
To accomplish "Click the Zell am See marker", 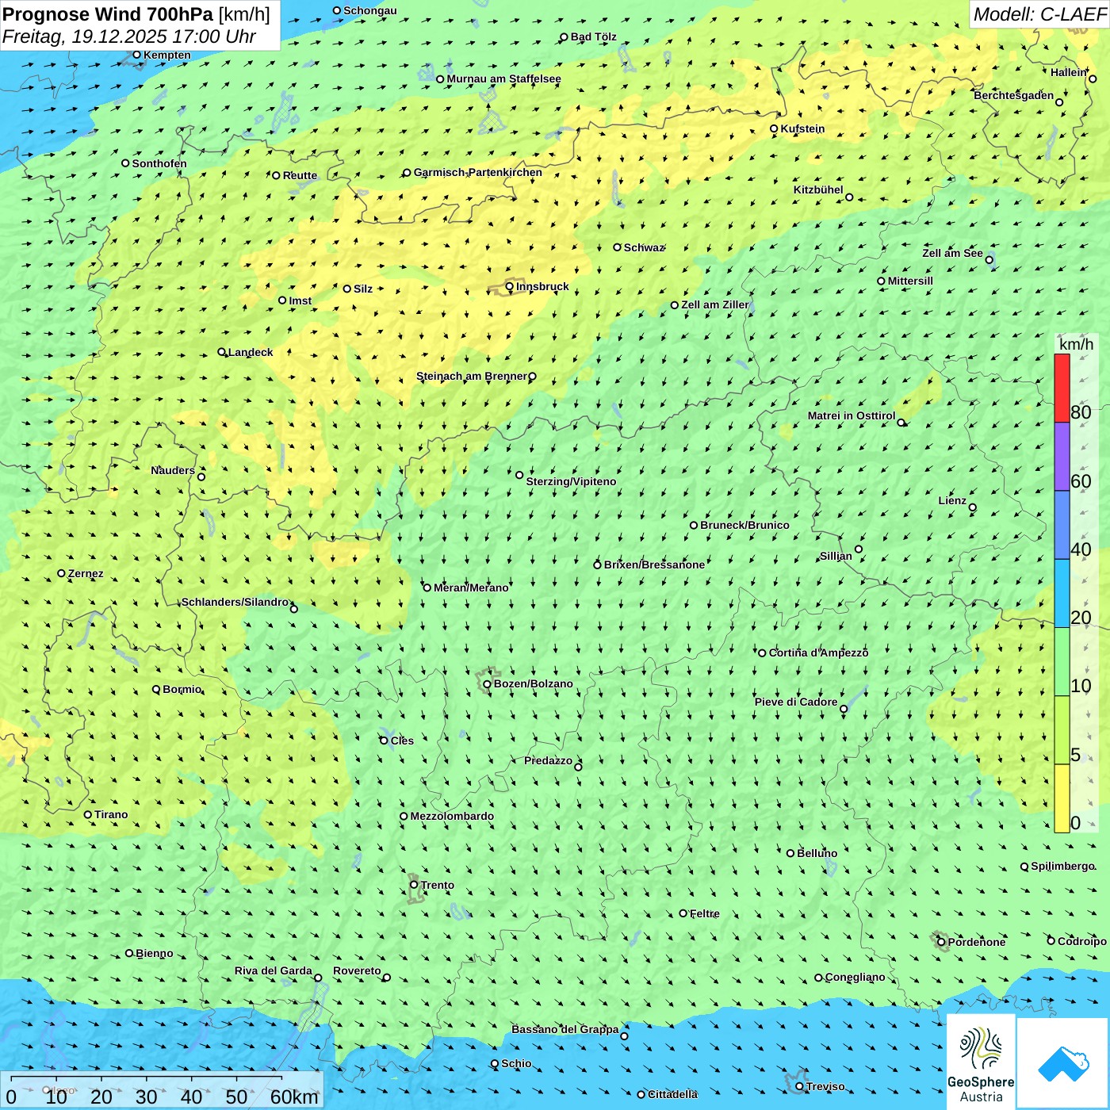I will pos(989,260).
